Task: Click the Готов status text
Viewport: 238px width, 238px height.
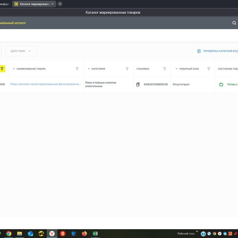Action: pos(233,84)
